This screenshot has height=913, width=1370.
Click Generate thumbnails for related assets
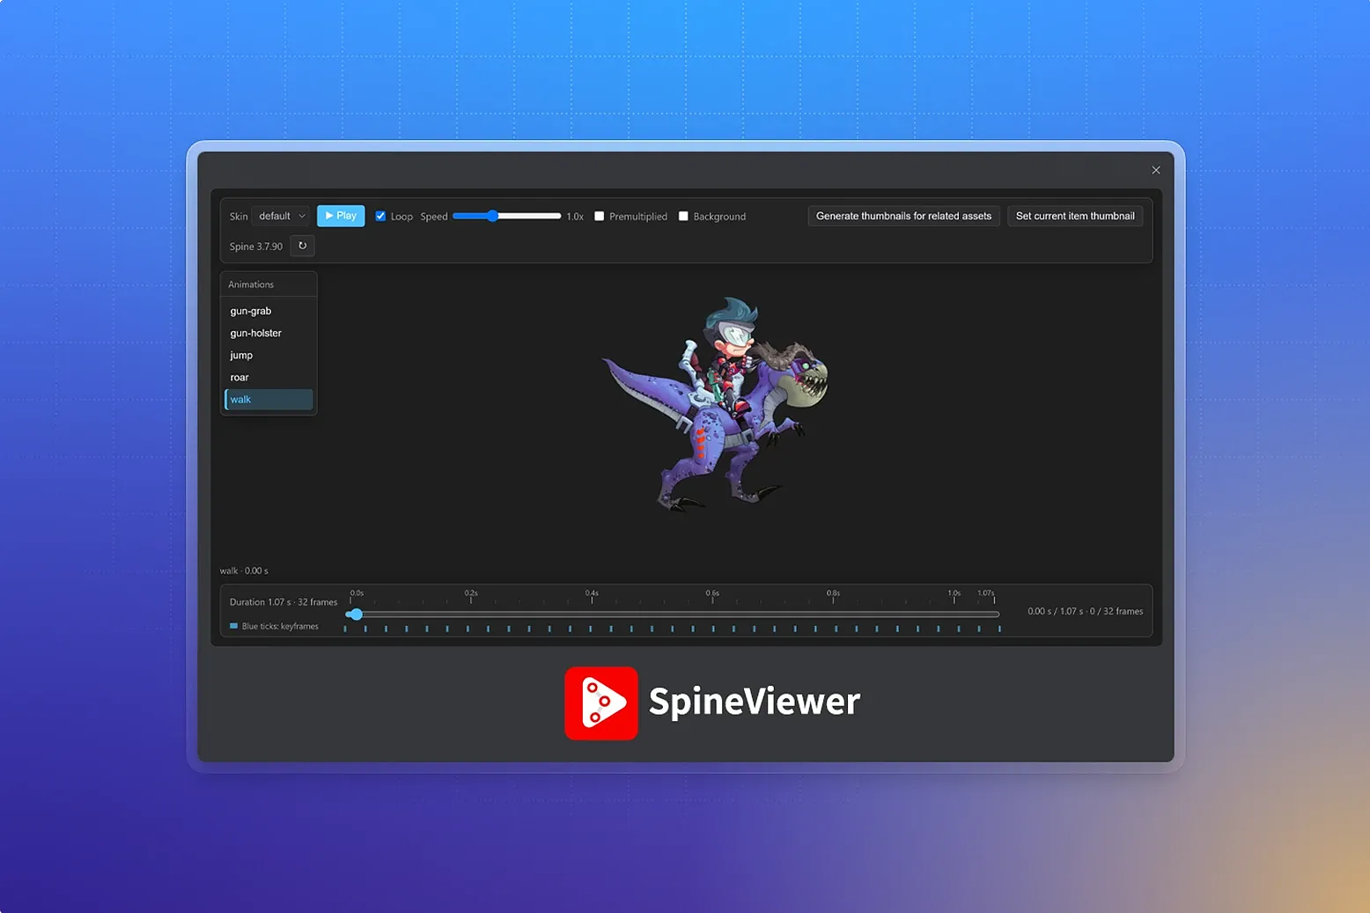903,216
